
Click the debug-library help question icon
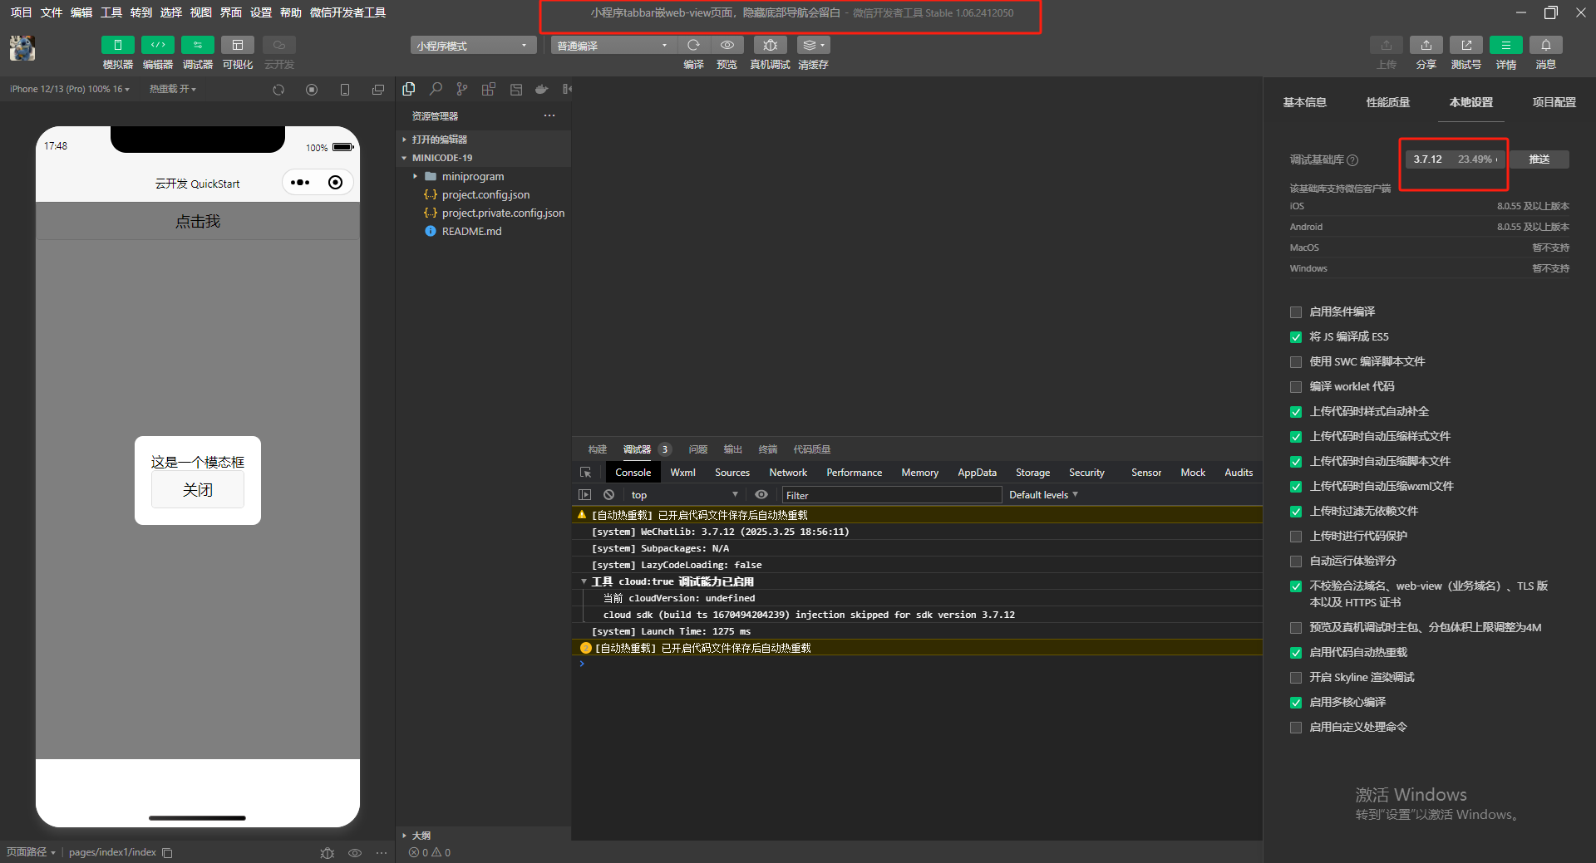[x=1352, y=160]
